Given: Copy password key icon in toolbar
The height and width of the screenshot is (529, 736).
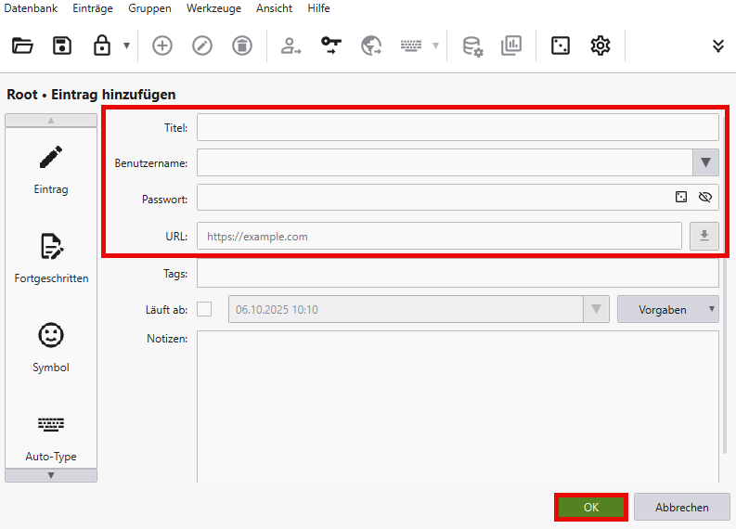Looking at the screenshot, I should click(331, 45).
